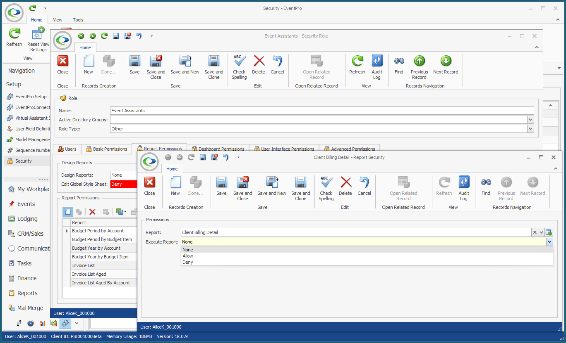Choose None option in Execute Report list
Image resolution: width=566 pixels, height=343 pixels.
(367, 250)
